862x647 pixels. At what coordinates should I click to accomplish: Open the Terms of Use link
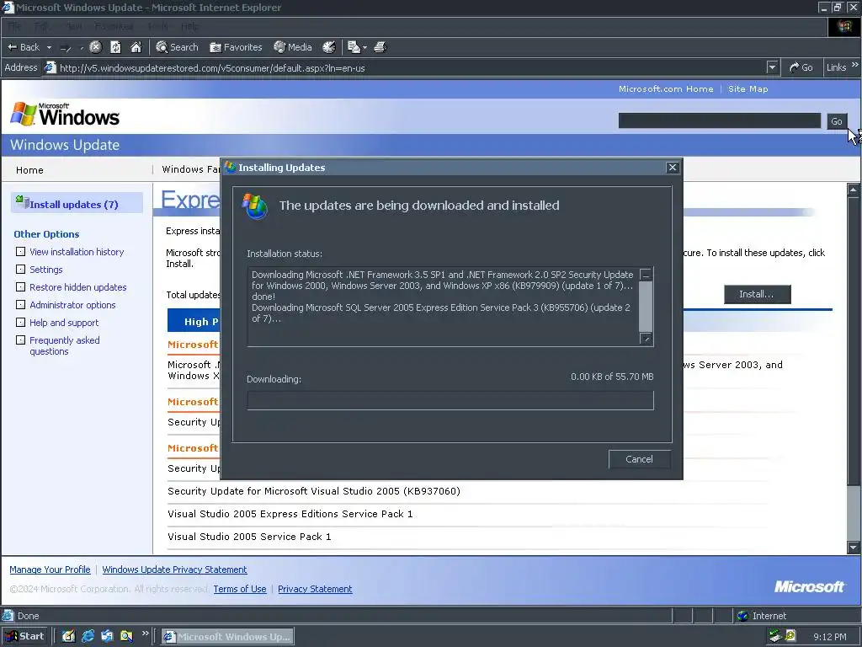click(x=240, y=589)
